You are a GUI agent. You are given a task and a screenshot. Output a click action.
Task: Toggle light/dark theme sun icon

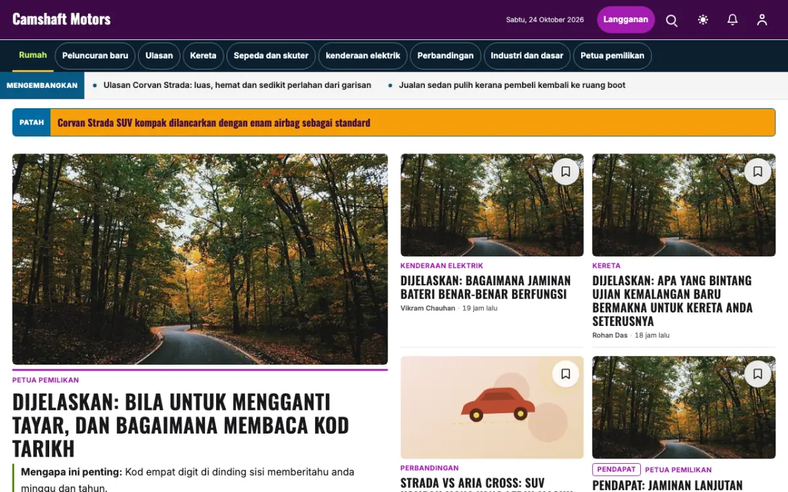(703, 20)
